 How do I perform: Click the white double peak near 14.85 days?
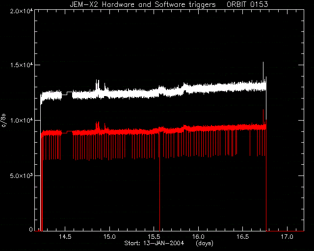point(98,84)
